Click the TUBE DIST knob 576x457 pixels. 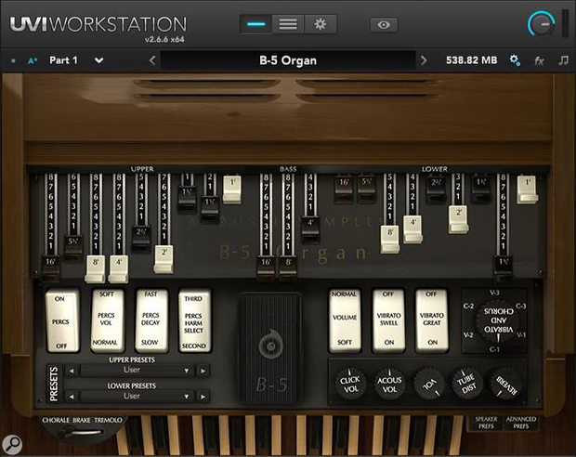(x=467, y=385)
